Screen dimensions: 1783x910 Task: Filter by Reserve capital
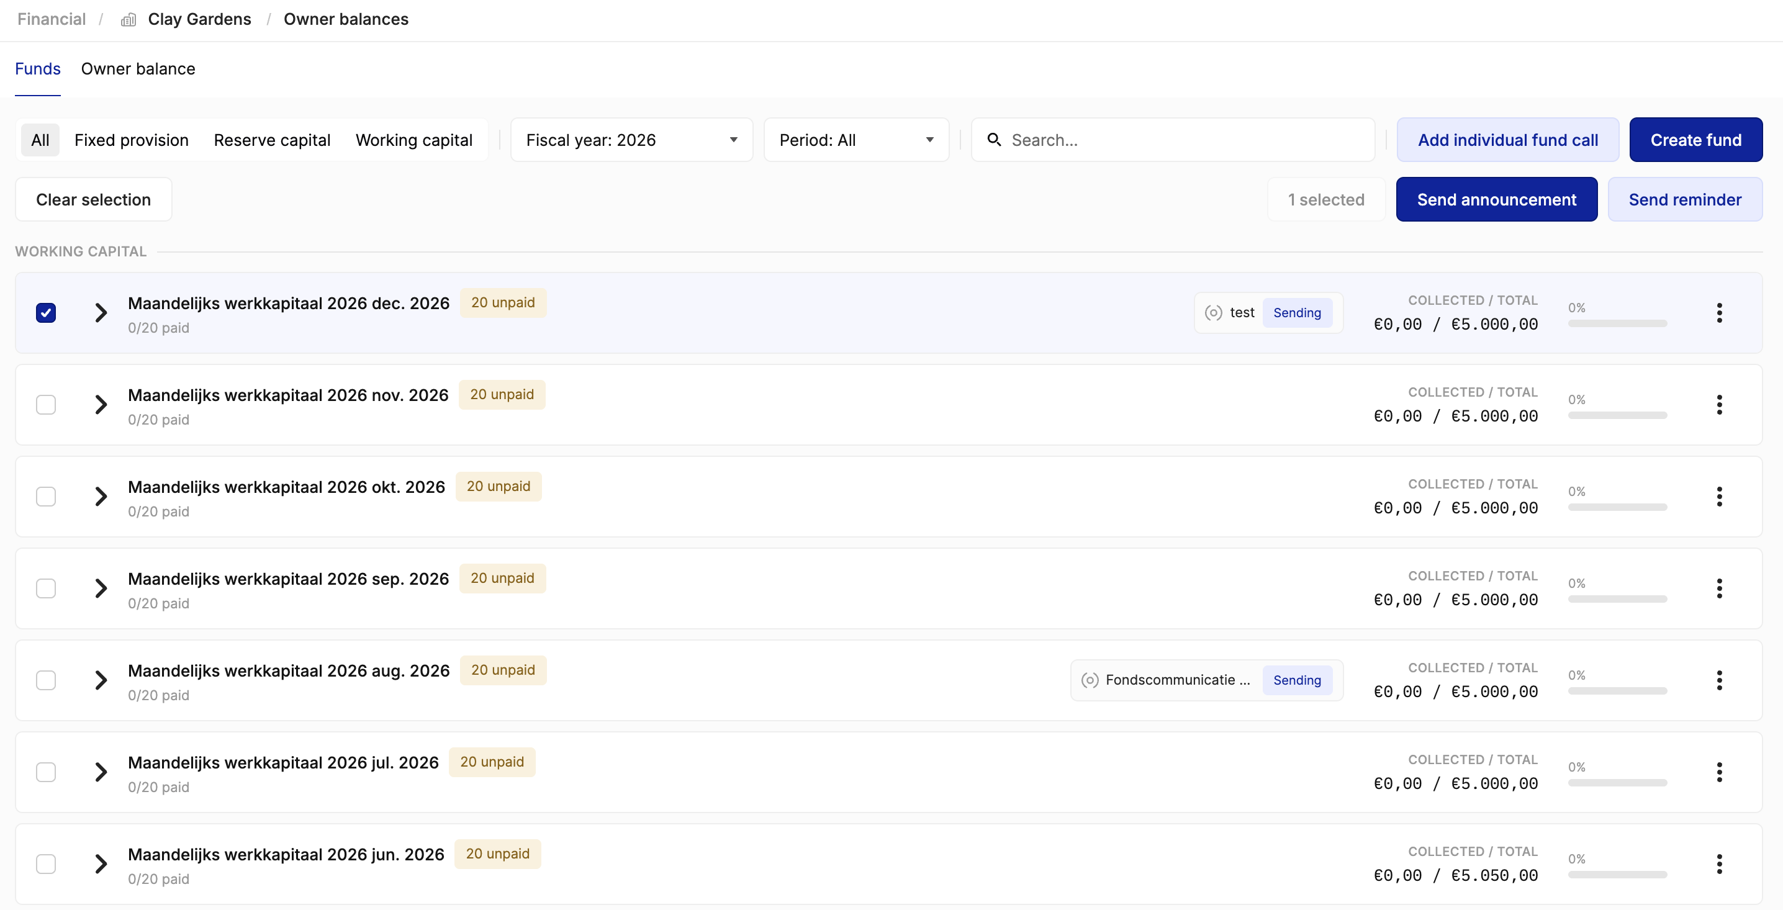tap(272, 140)
